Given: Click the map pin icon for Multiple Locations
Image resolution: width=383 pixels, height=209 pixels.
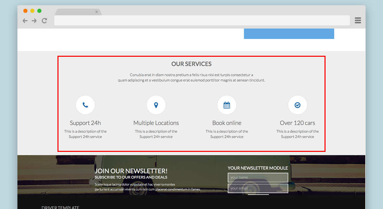Looking at the screenshot, I should click(156, 105).
